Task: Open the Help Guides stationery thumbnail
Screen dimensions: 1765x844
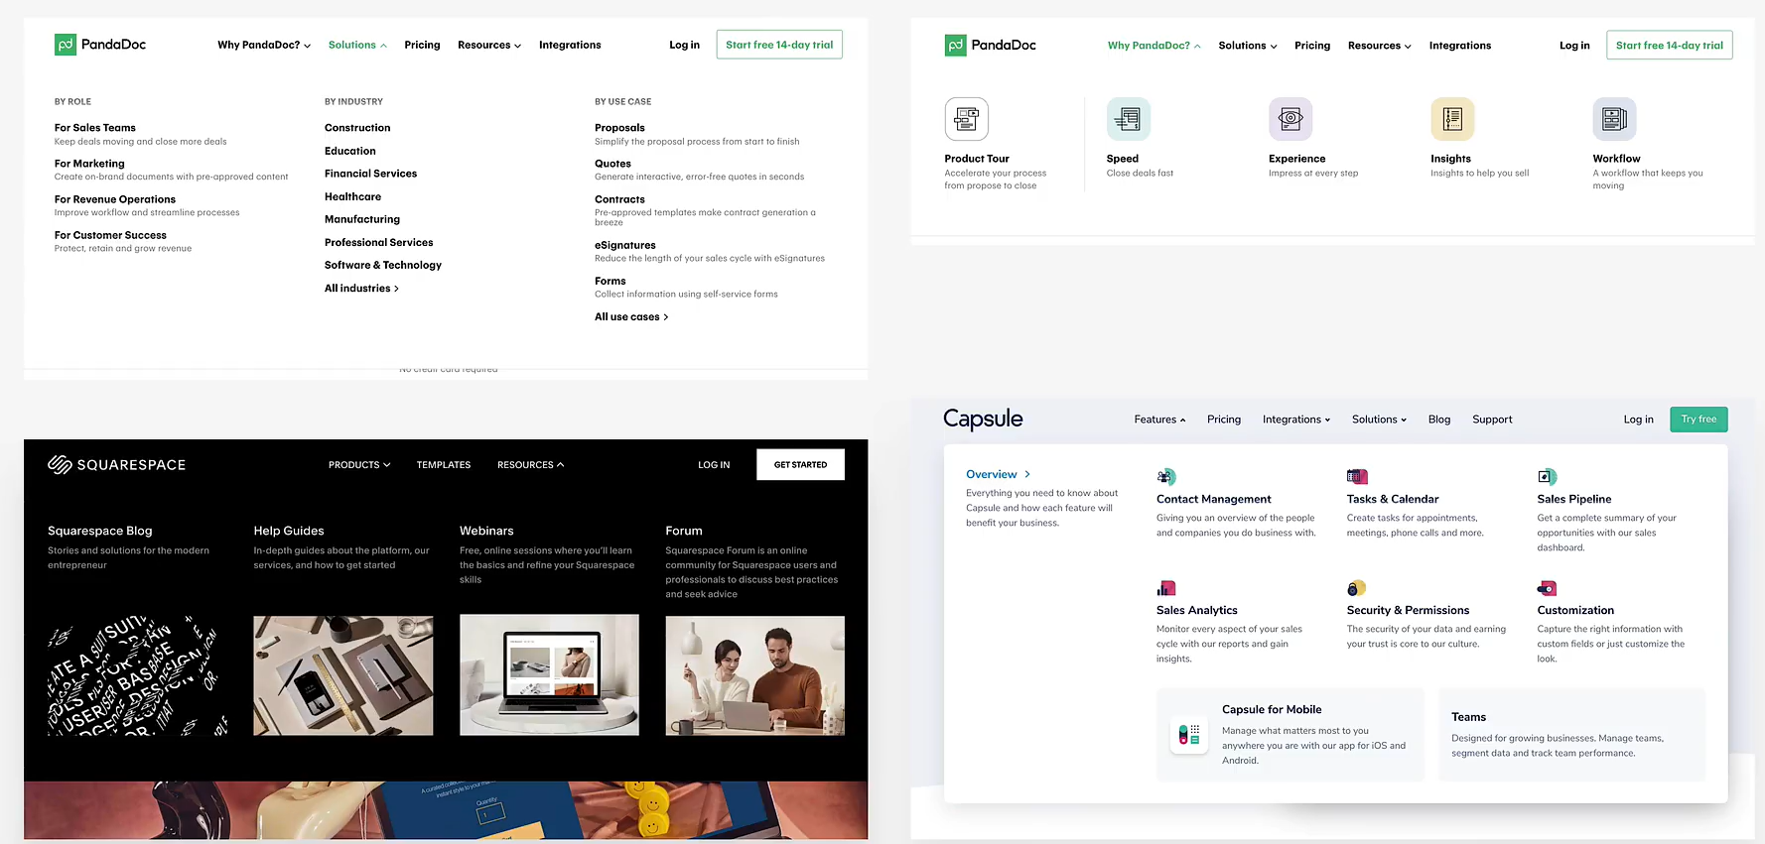Action: pyautogui.click(x=343, y=675)
